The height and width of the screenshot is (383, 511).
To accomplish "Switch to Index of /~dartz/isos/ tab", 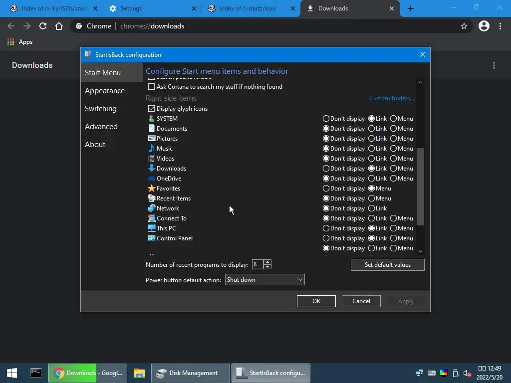I will click(x=251, y=8).
